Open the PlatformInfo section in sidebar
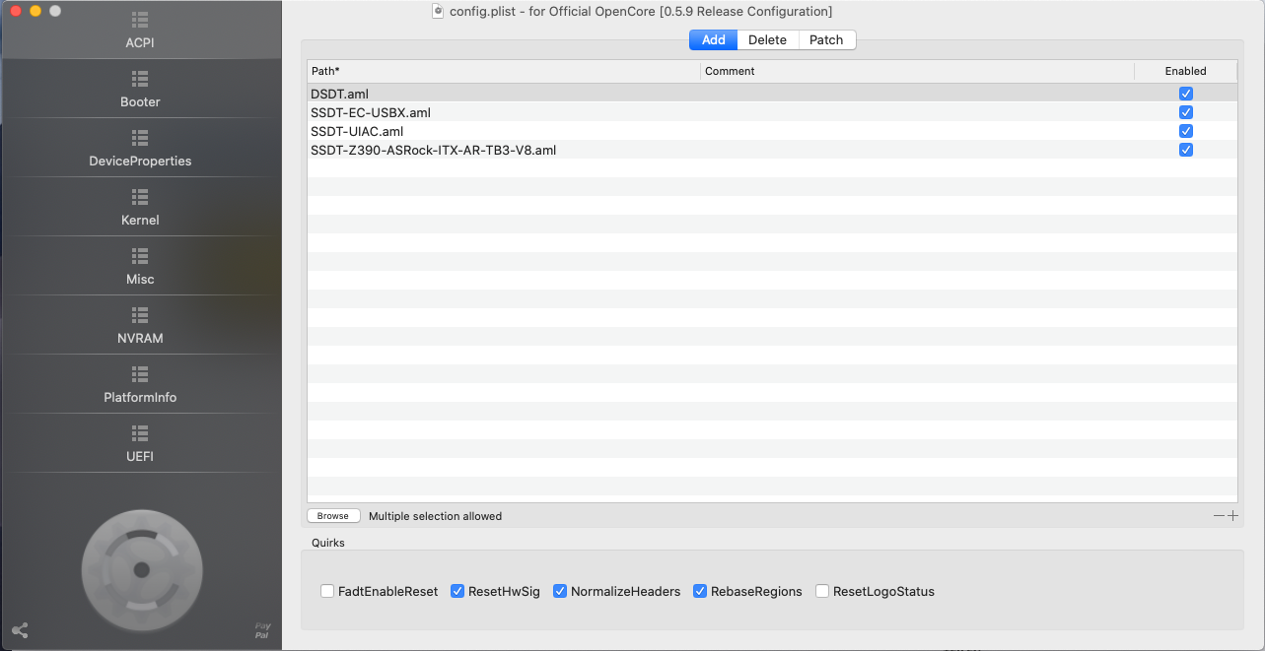The image size is (1265, 651). click(x=140, y=385)
